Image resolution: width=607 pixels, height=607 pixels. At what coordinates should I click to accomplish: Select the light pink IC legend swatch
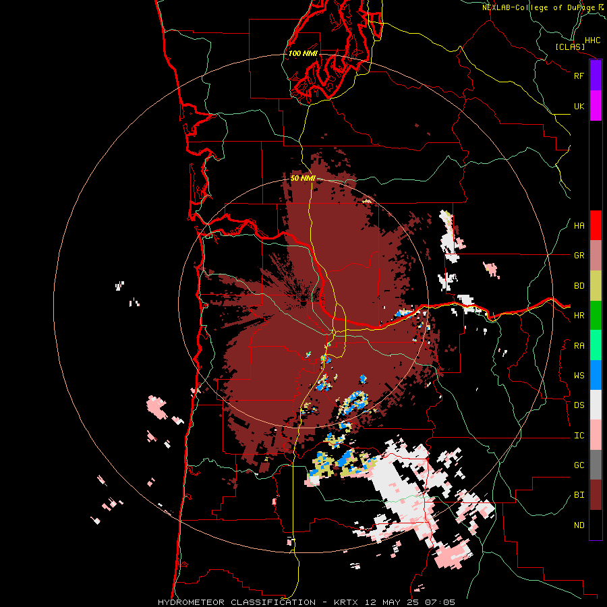click(x=596, y=435)
